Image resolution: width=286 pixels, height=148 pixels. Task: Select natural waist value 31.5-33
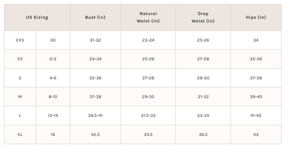(148, 115)
